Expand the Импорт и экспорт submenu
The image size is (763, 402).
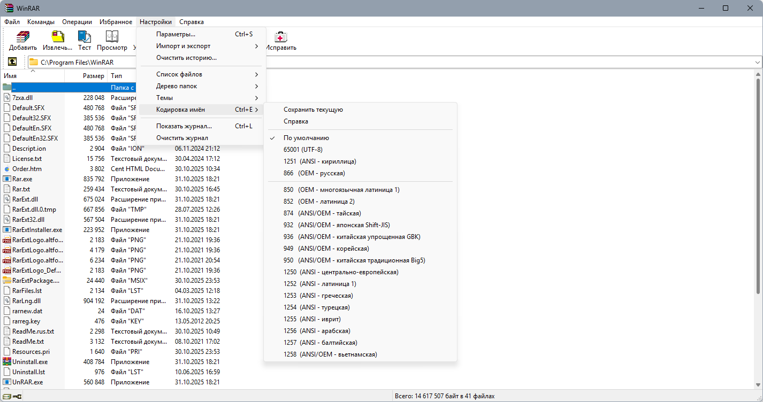point(201,46)
